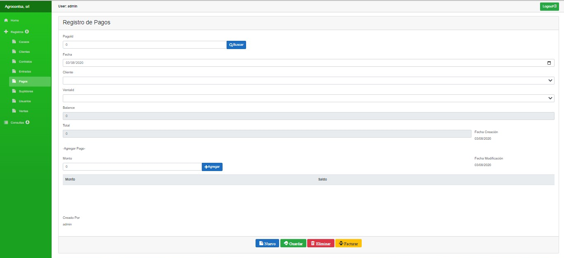Click the yellow Facturar button

348,244
